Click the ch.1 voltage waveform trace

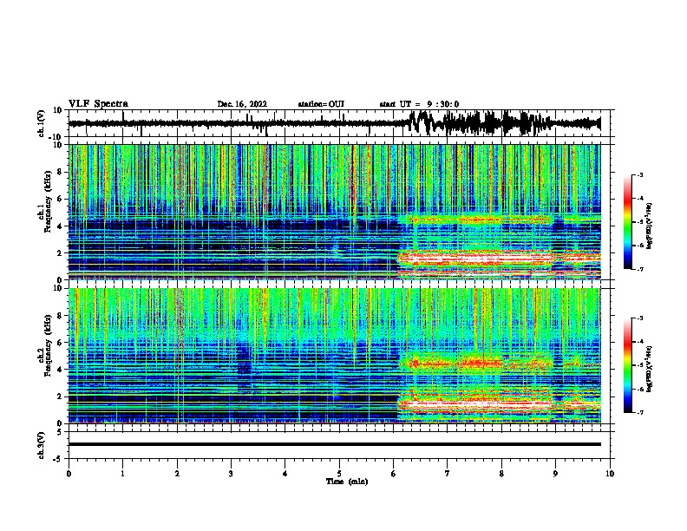pyautogui.click(x=334, y=123)
